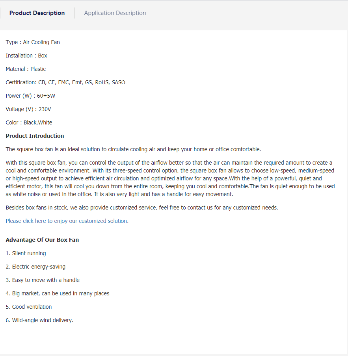This screenshot has height=356, width=348.
Task: Switch to the Product Description tab
Action: pos(37,13)
